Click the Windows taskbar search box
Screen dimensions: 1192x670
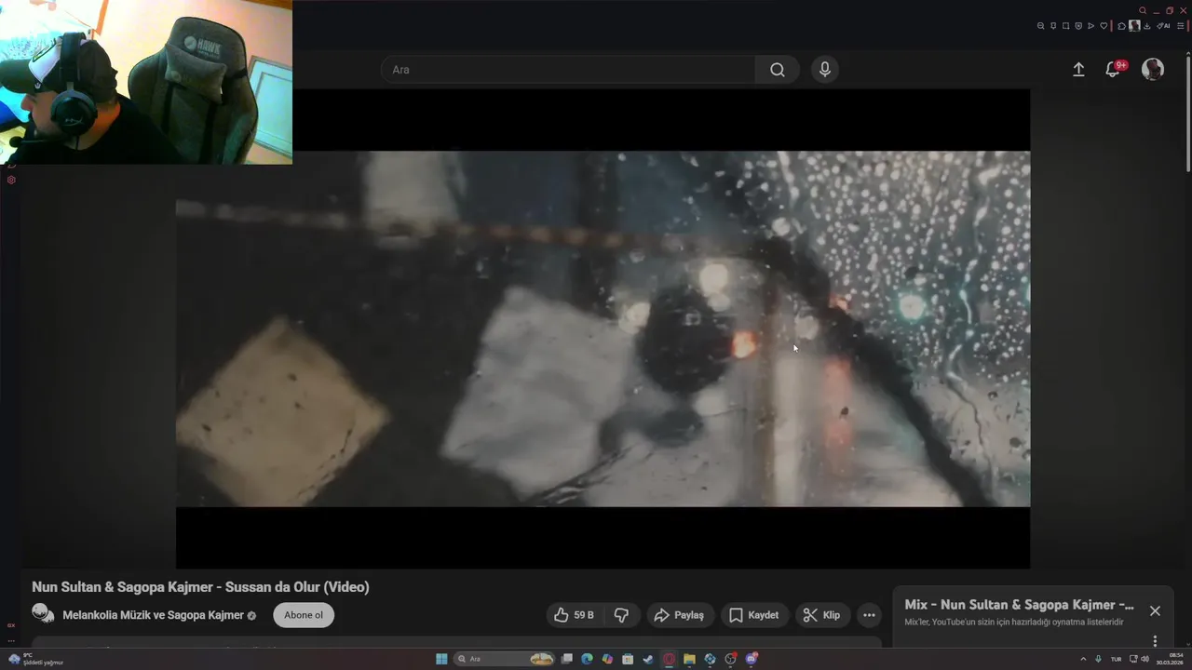504,659
